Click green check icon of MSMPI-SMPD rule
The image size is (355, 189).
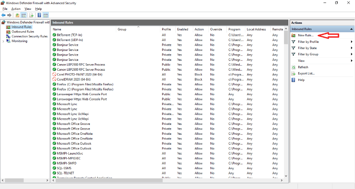[54, 163]
